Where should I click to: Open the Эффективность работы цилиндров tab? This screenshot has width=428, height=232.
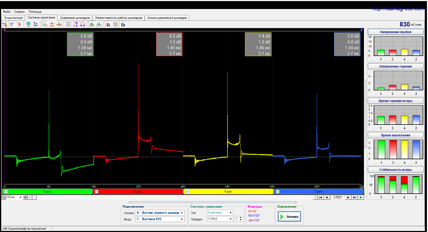click(119, 18)
